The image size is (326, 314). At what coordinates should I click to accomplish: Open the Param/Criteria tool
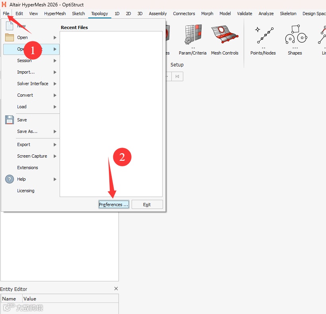(193, 40)
